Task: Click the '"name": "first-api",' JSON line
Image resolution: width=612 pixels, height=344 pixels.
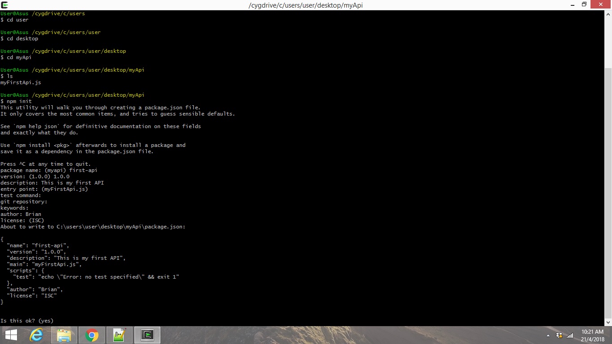Action: click(38, 245)
